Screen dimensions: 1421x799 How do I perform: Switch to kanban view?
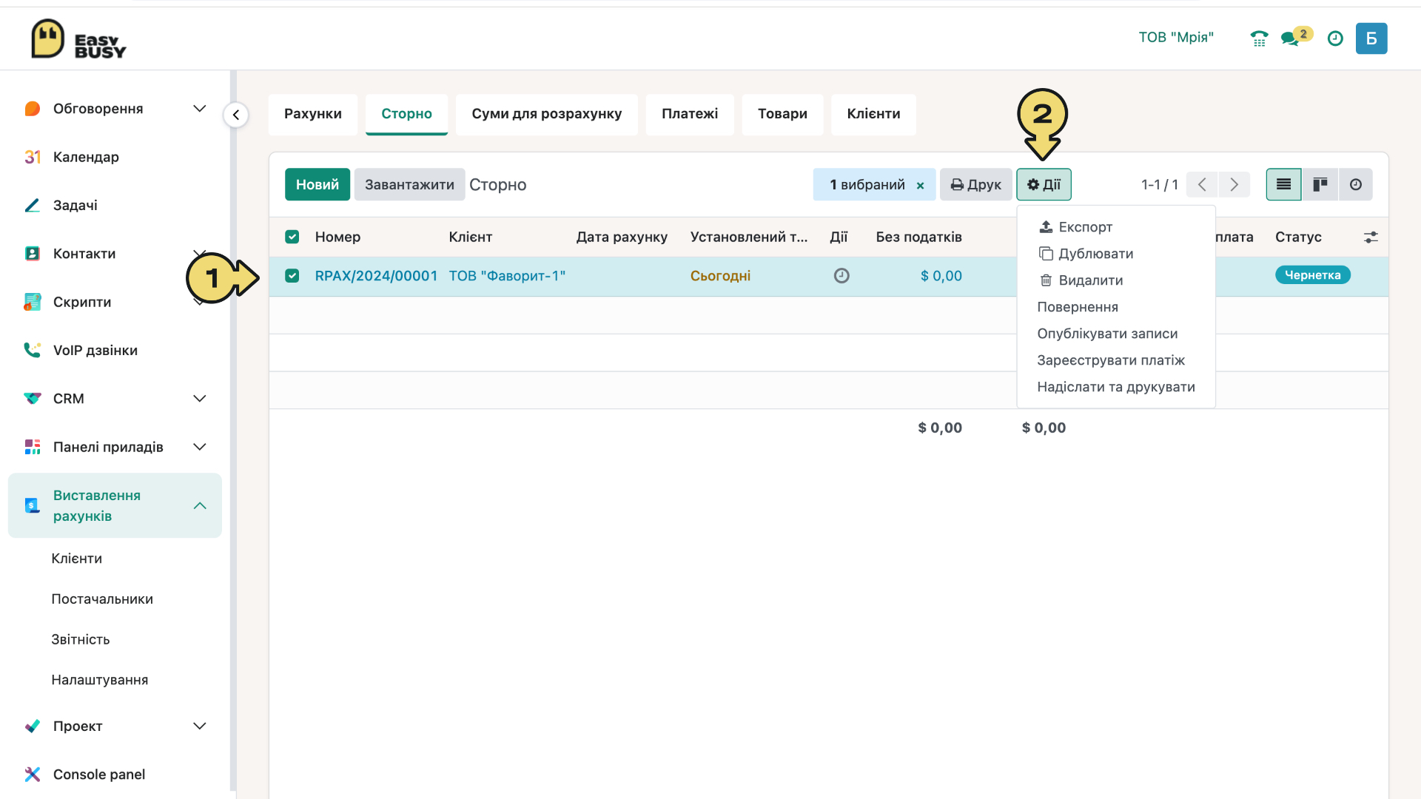(1320, 184)
